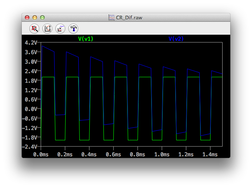Click the 1.8V tick on vertical axis

[x=31, y=80]
